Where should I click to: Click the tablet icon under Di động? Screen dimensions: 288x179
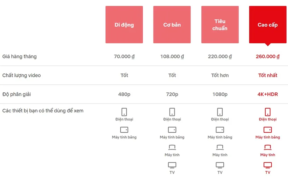point(124,130)
